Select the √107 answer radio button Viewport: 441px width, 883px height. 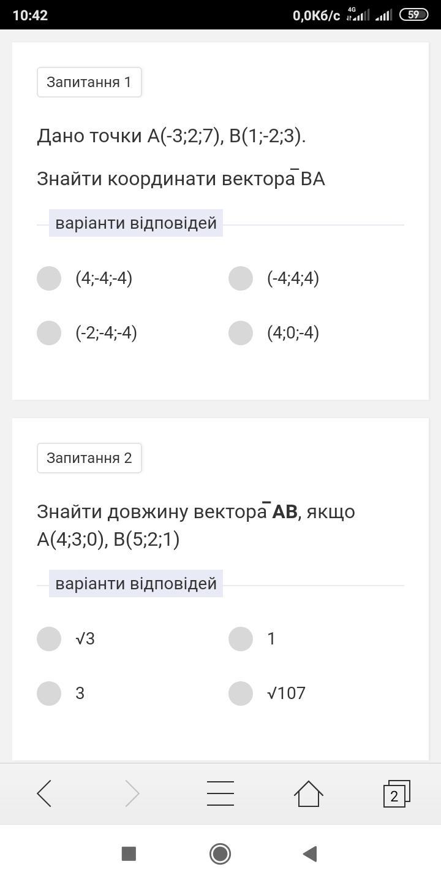click(x=241, y=694)
